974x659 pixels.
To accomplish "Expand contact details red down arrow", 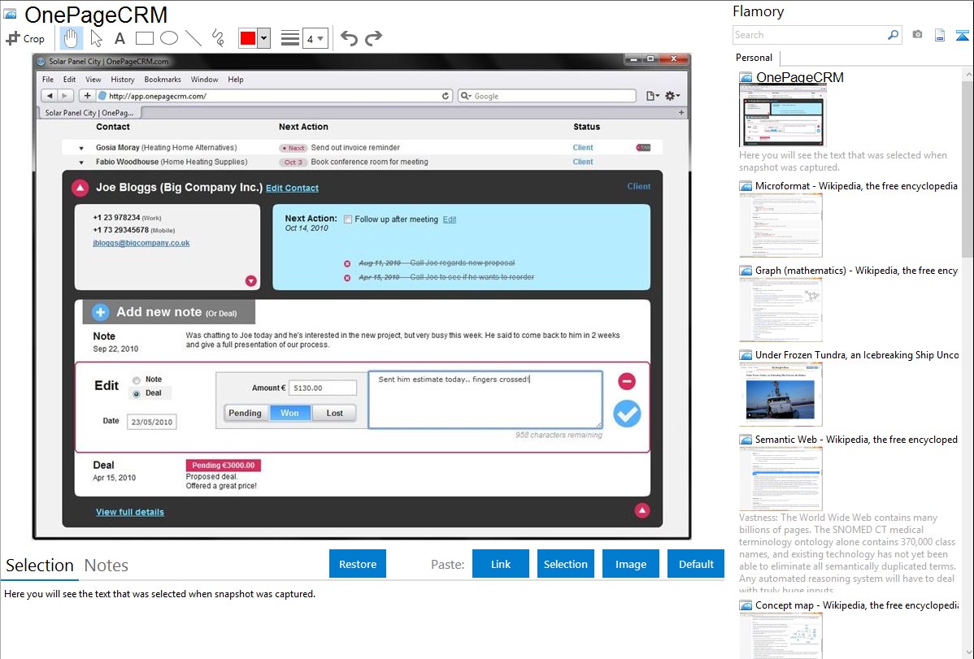I will coord(251,280).
